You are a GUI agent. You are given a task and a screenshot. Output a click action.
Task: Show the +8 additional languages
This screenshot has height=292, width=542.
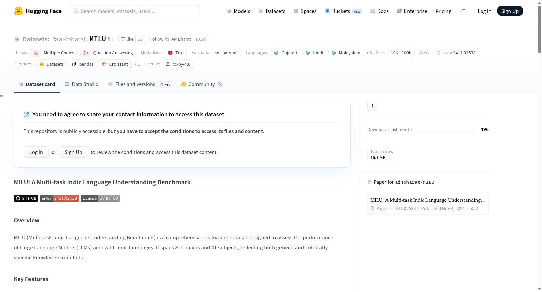pos(369,53)
